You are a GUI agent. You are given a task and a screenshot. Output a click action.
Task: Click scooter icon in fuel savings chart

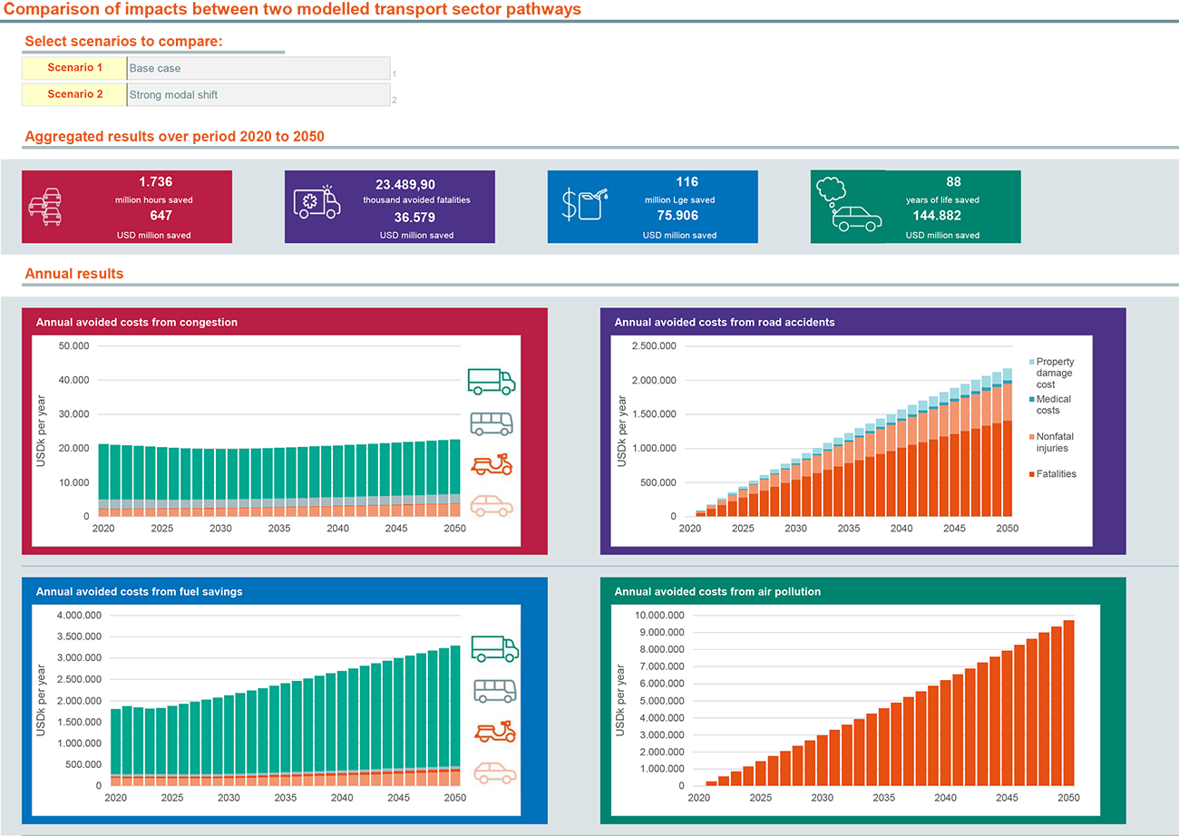click(495, 732)
